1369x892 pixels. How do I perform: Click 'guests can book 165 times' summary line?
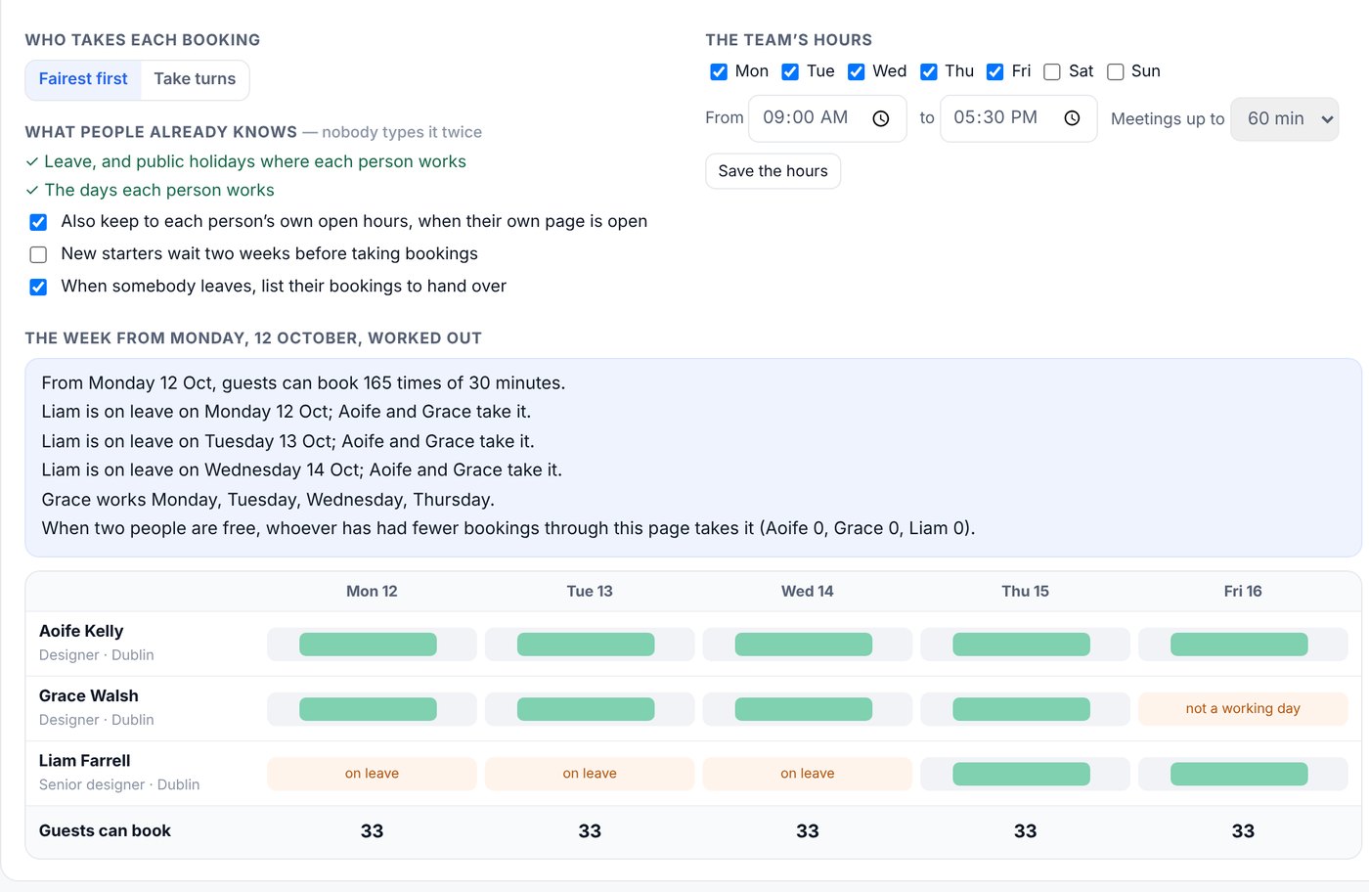(303, 383)
